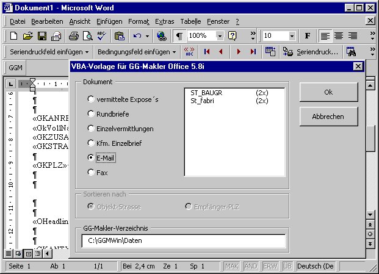Toggle the paragraph marks ¶ icon

pos(179,36)
